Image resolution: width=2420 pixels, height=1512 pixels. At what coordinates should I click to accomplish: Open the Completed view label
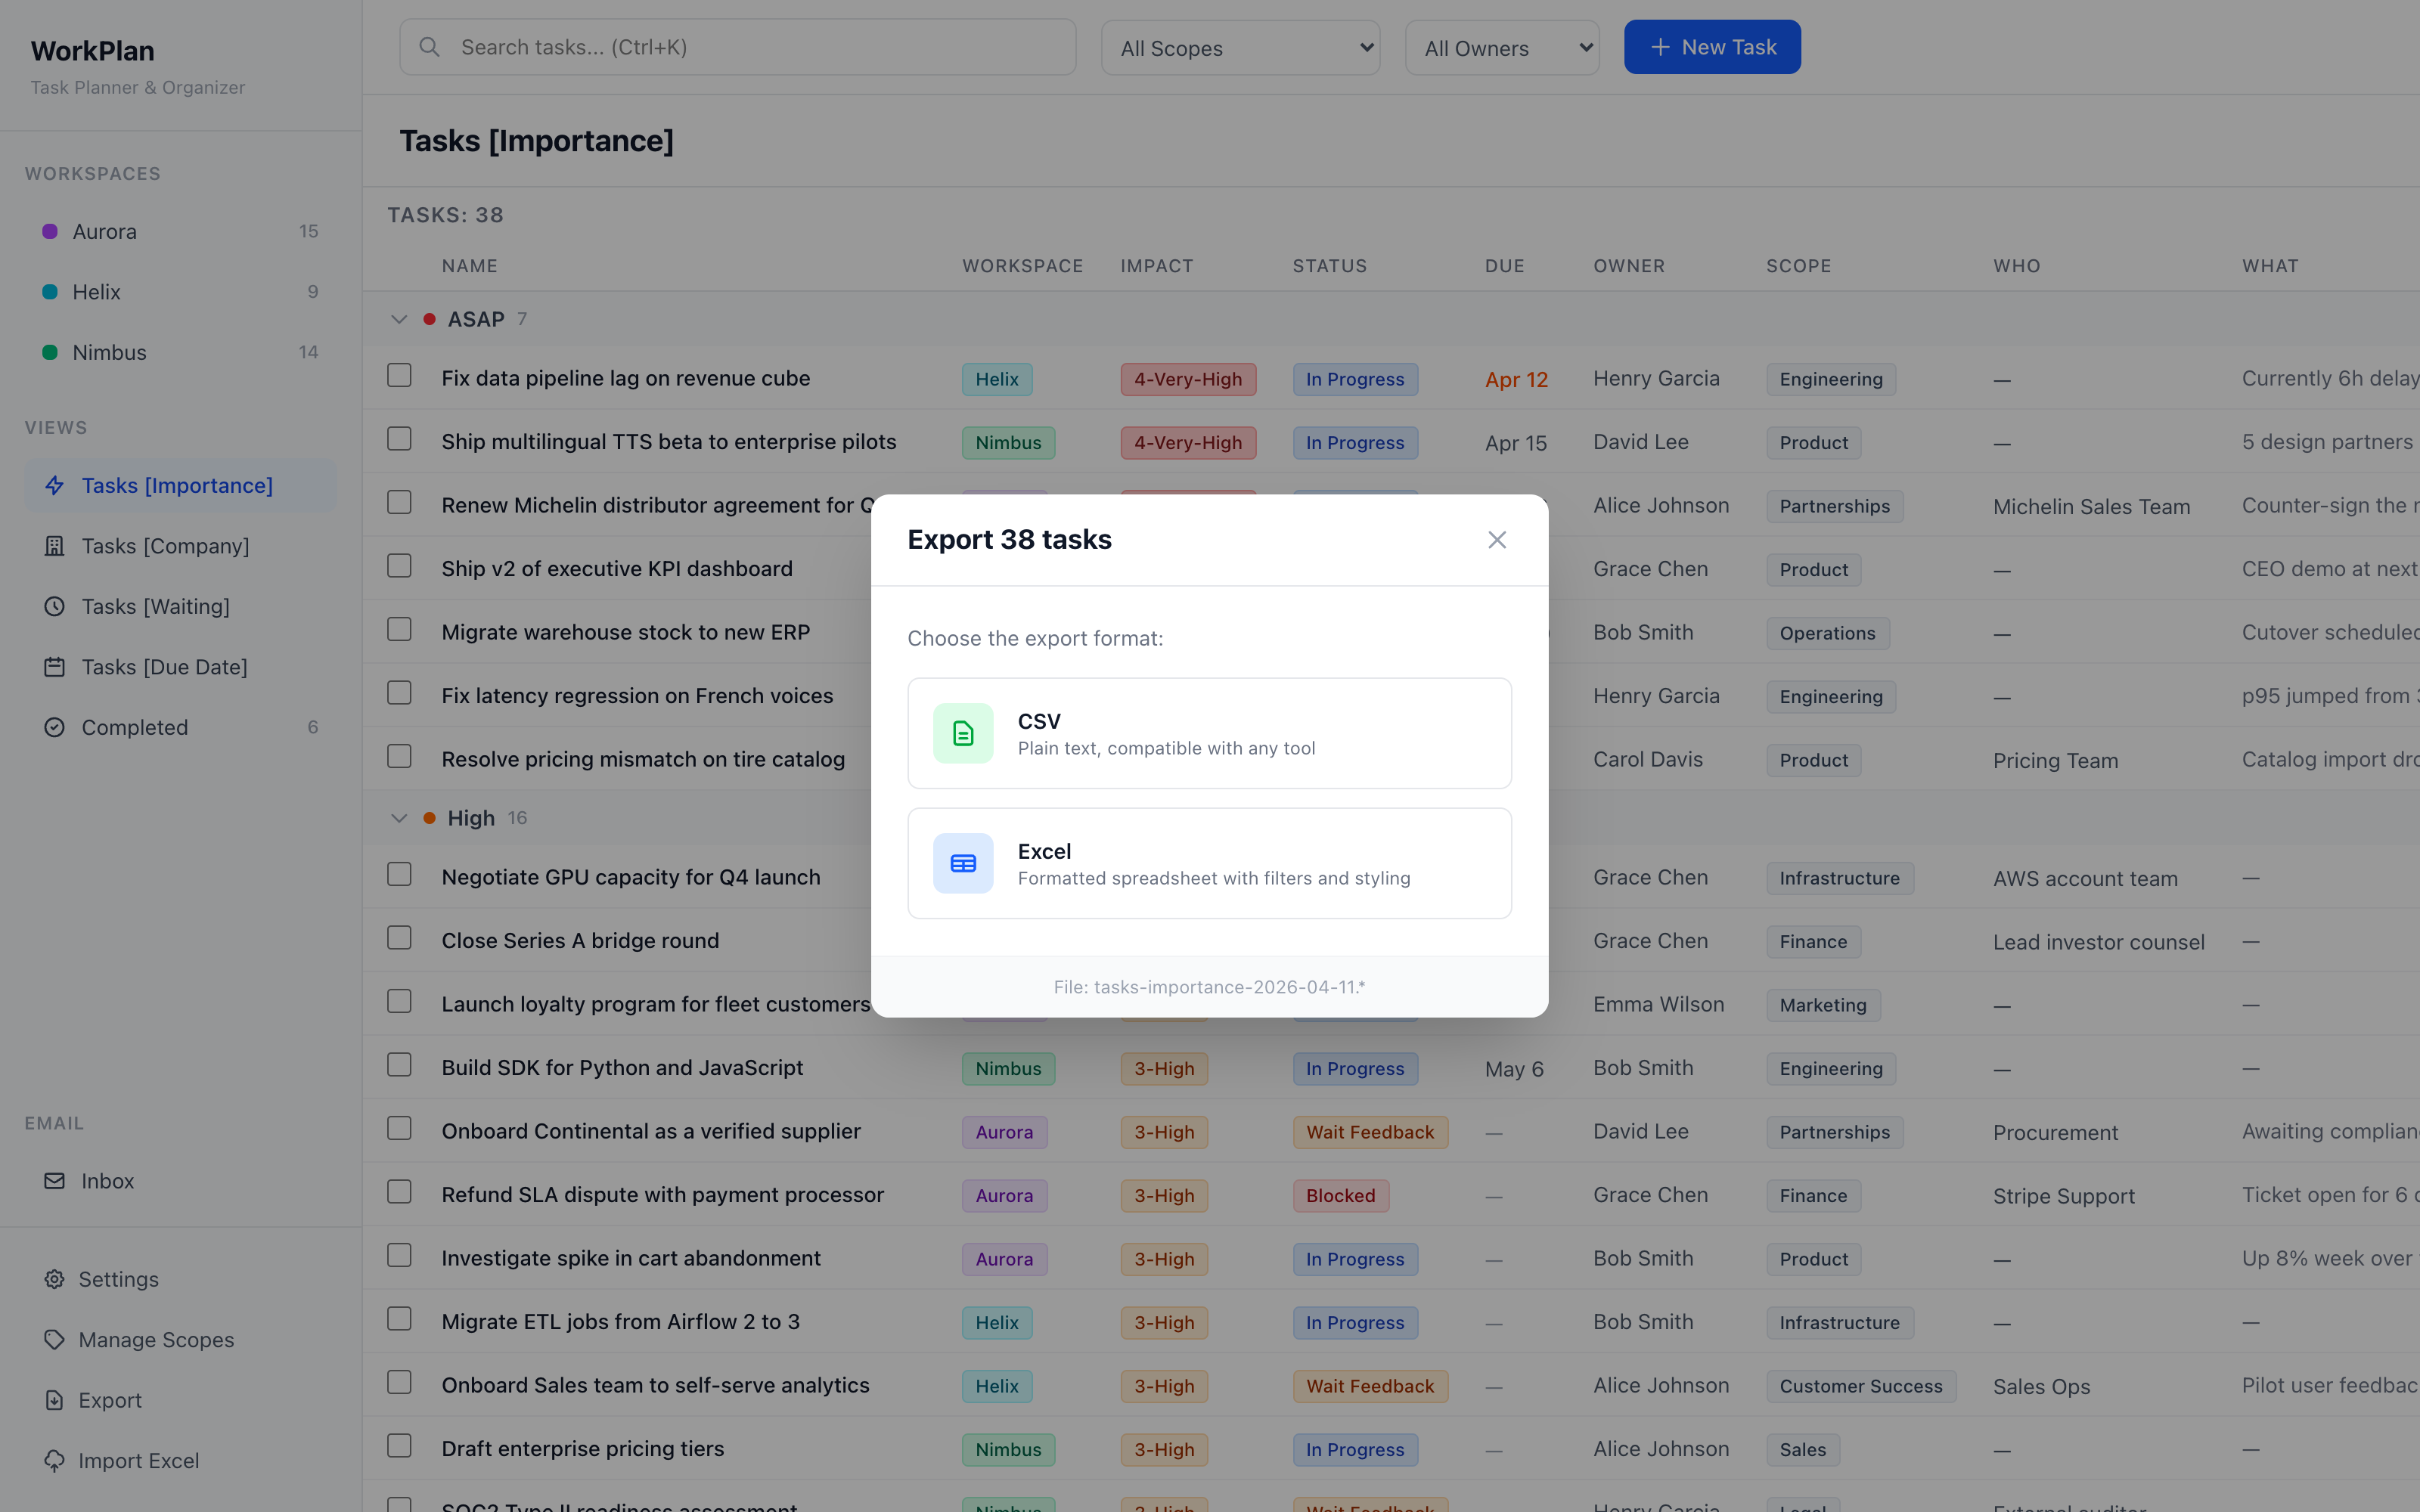pos(135,727)
